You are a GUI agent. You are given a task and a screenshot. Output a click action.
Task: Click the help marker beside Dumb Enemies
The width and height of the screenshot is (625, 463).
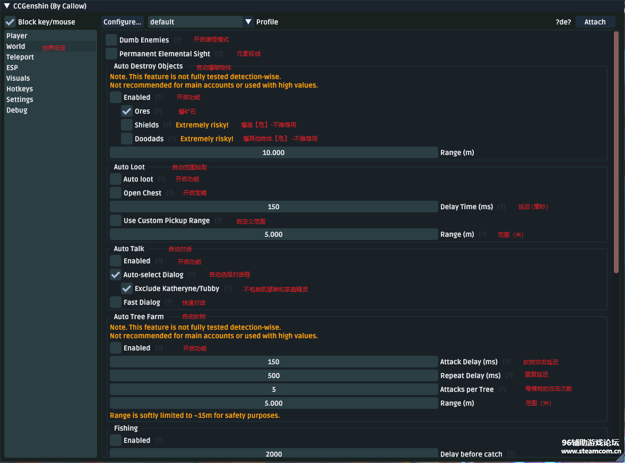click(x=177, y=40)
